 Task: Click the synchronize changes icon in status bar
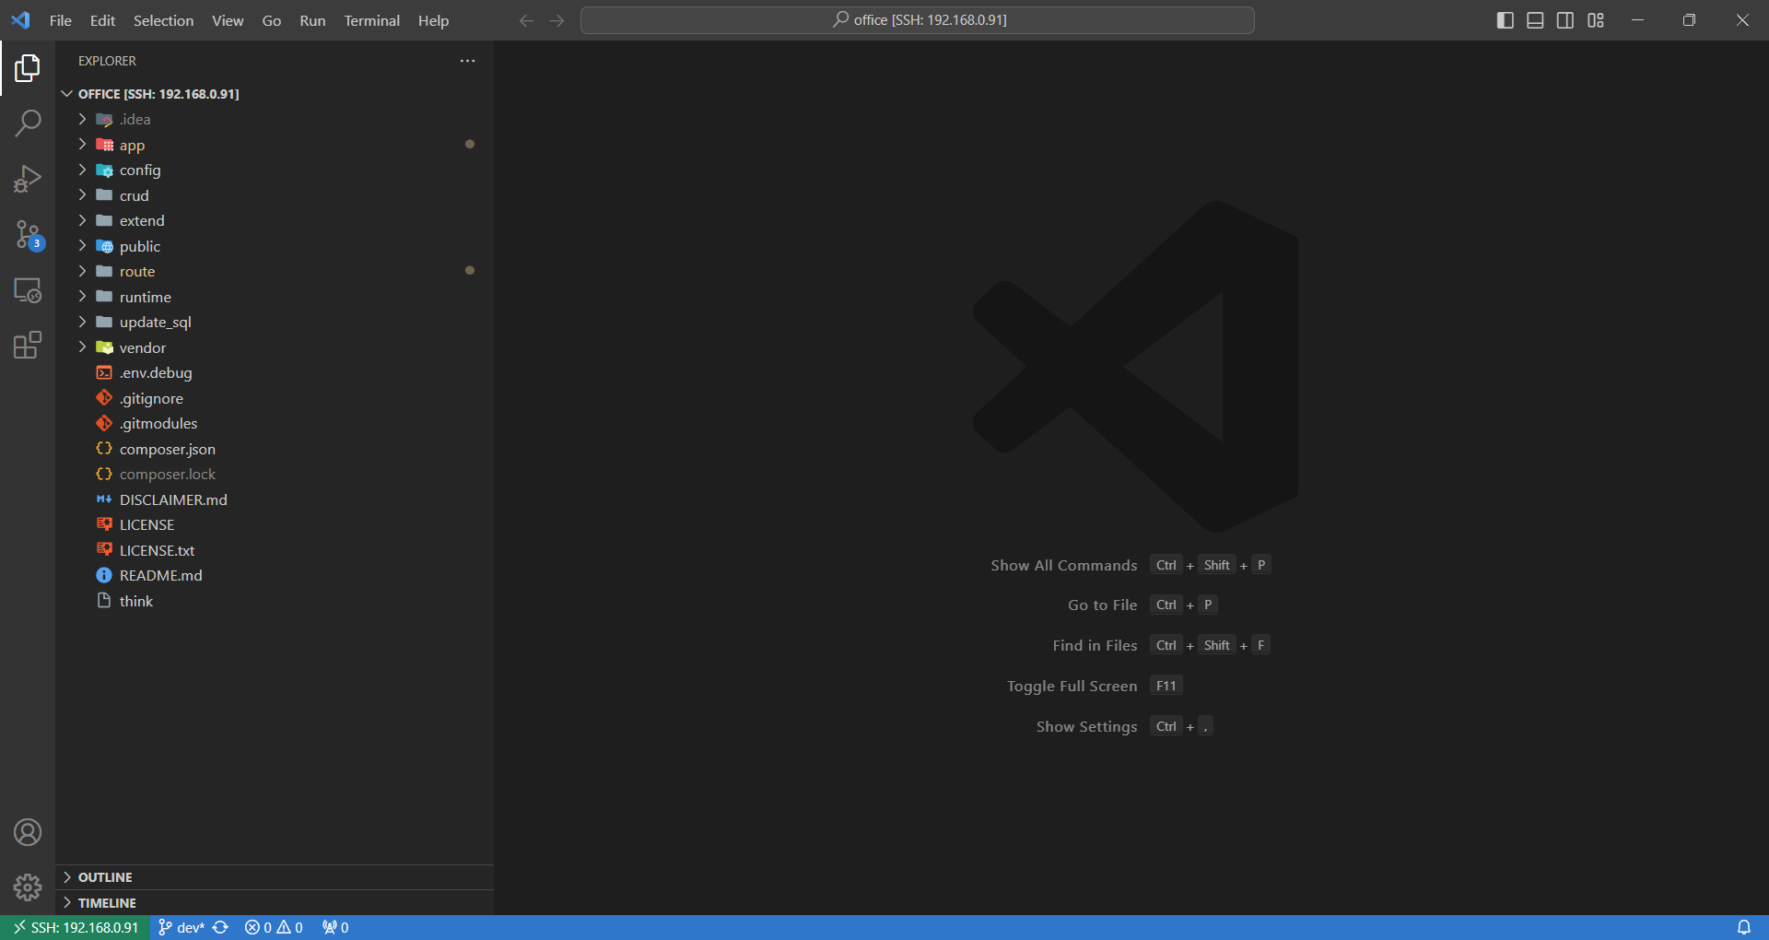pos(221,927)
